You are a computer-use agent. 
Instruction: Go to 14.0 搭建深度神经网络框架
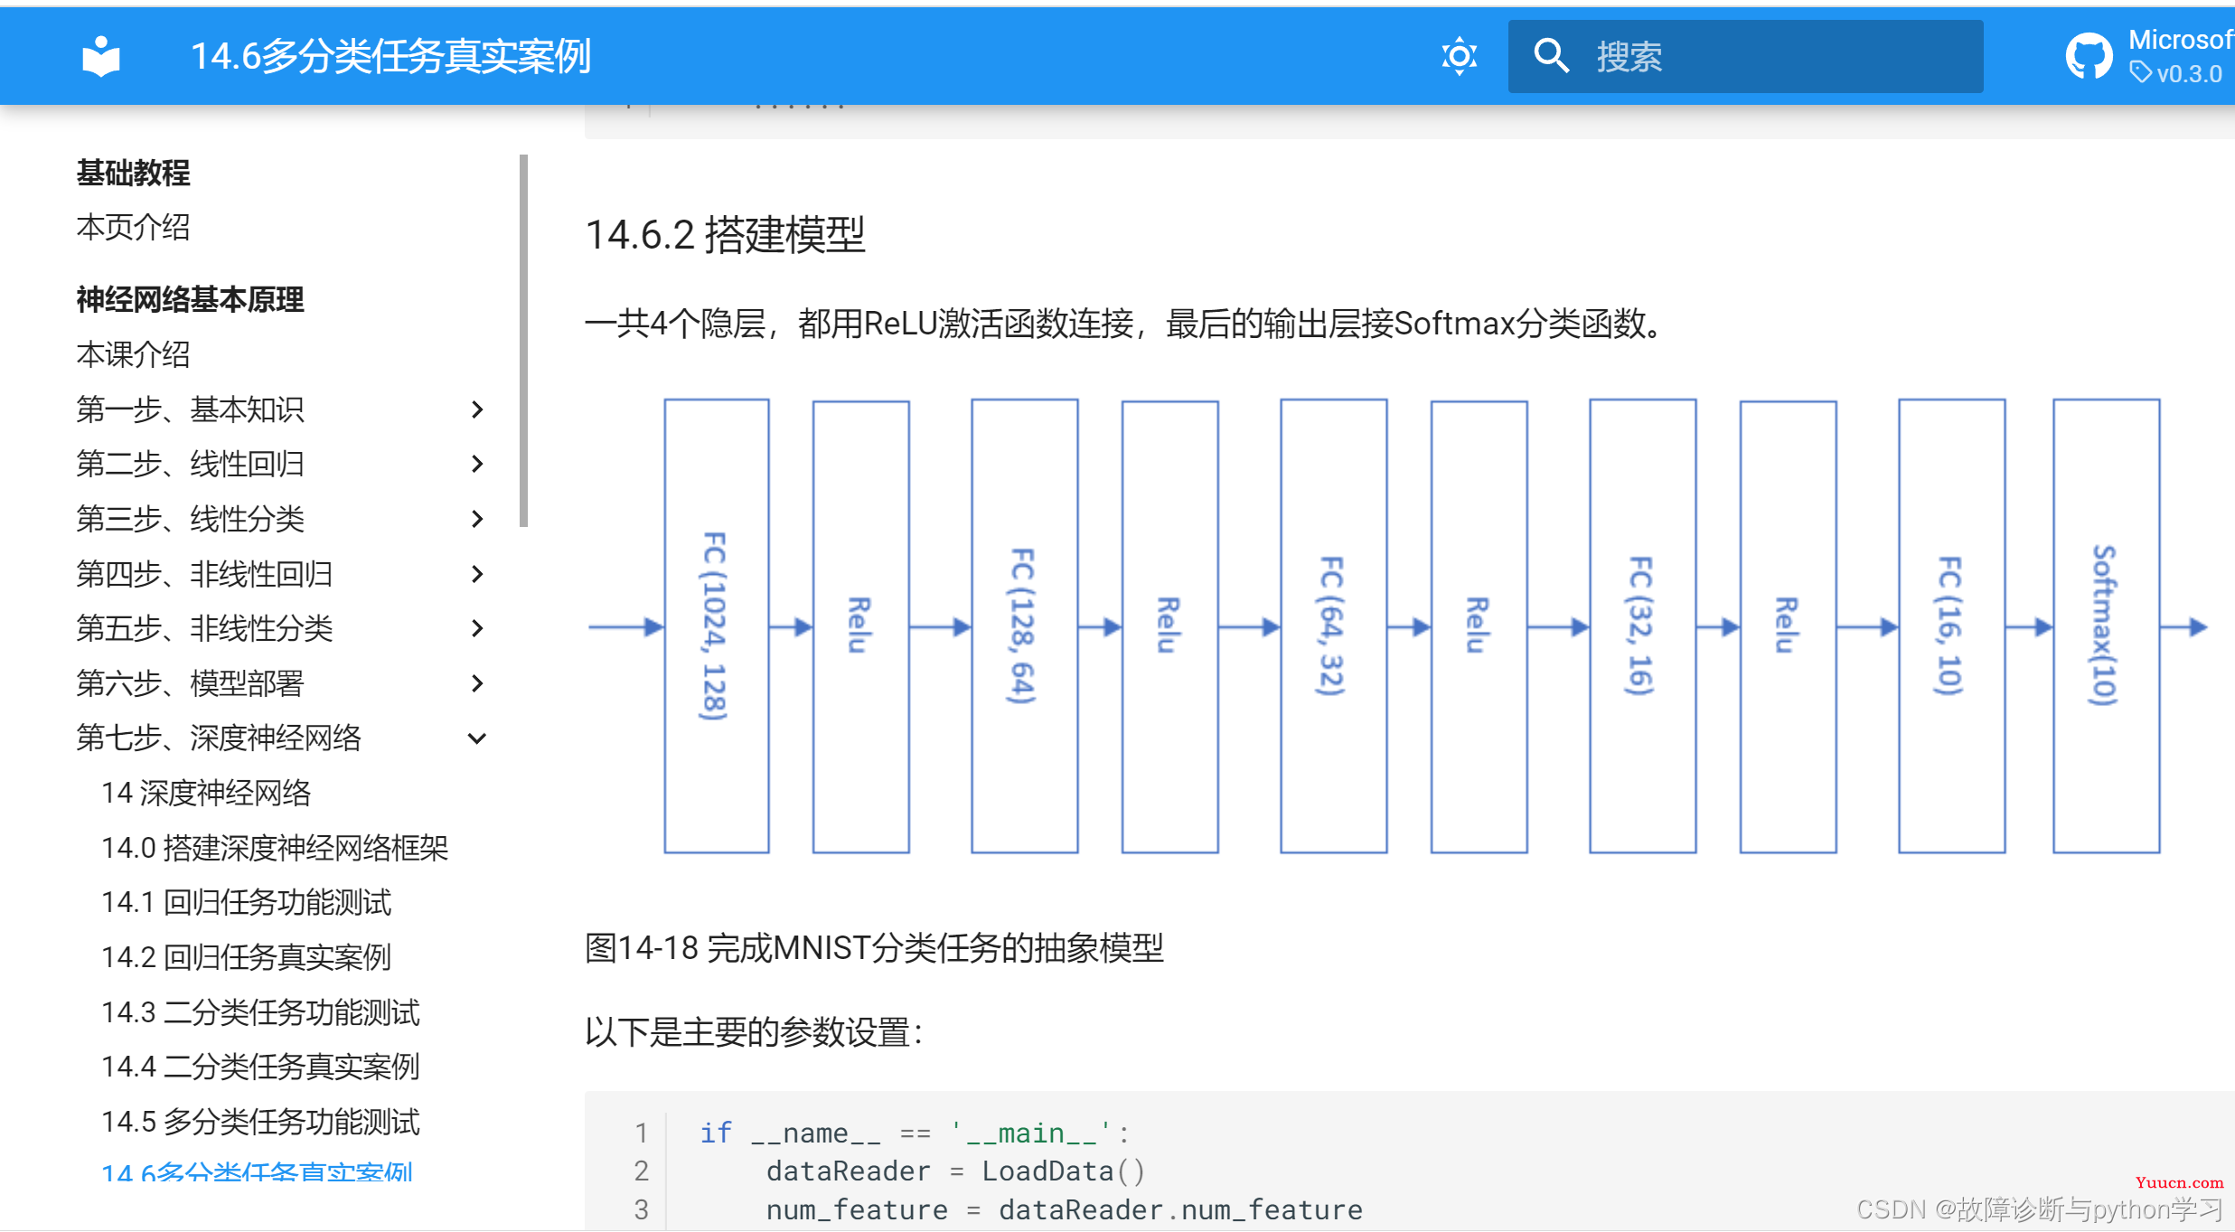click(275, 848)
